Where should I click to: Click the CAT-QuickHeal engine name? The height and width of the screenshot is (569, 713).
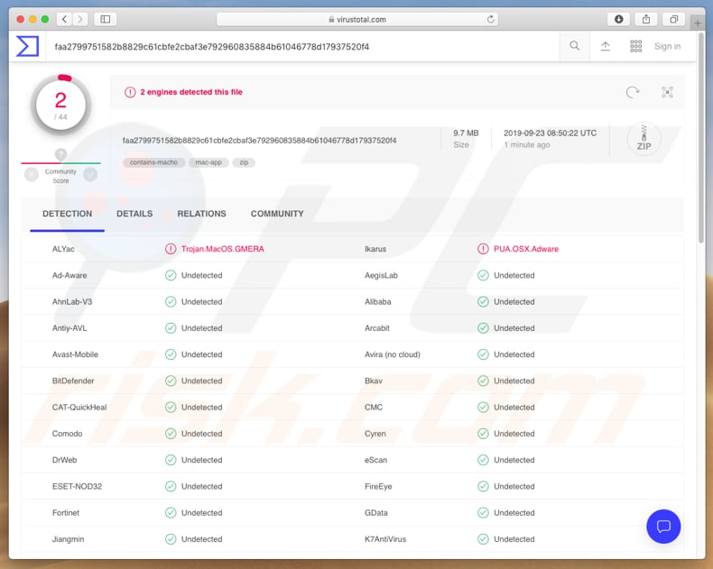[x=79, y=408]
